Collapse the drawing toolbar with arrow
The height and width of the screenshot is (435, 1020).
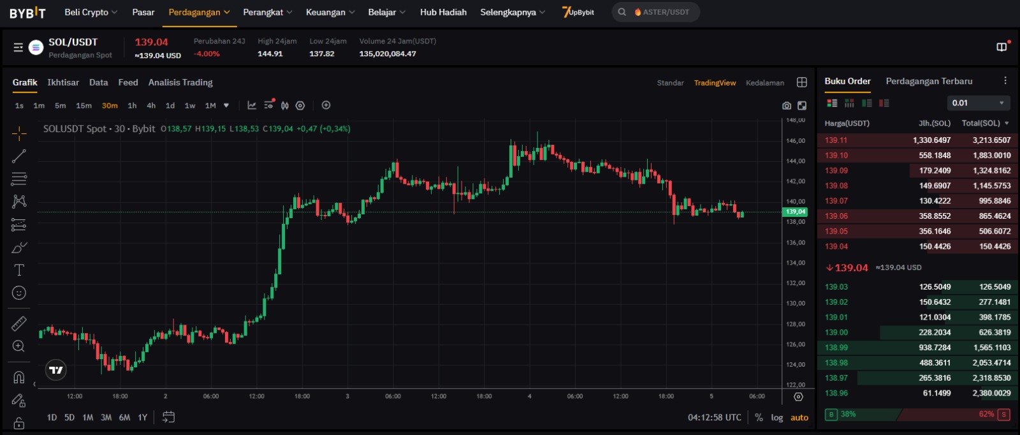[x=34, y=385]
